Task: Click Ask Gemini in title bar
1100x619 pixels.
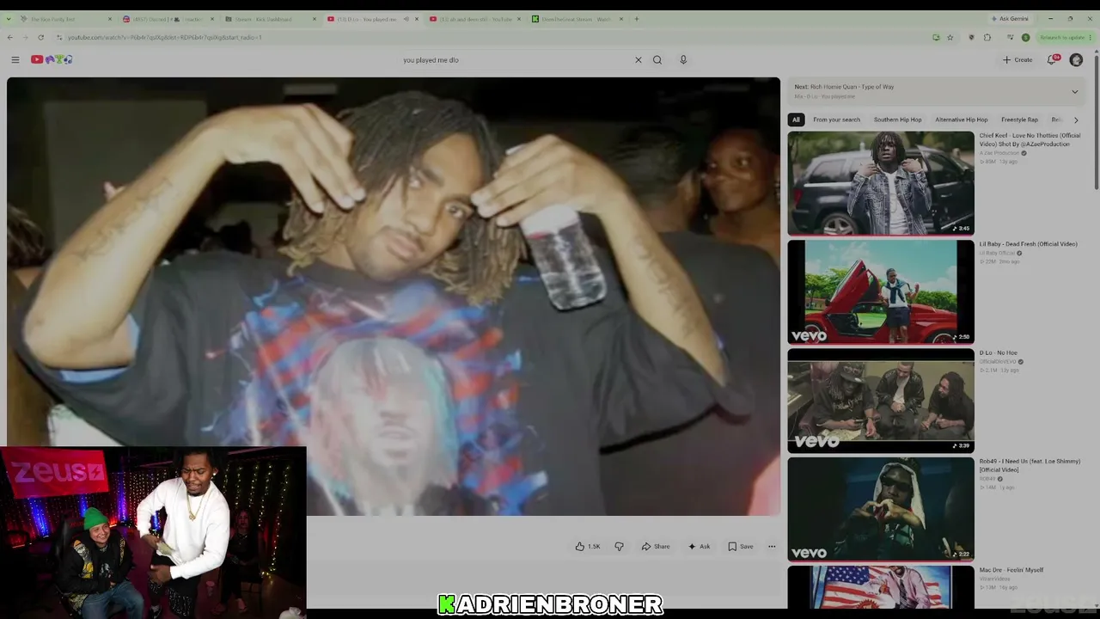Action: 1010,18
